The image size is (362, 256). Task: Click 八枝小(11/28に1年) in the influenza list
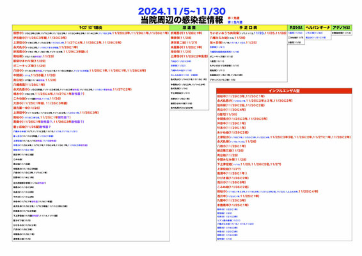(x=232, y=146)
